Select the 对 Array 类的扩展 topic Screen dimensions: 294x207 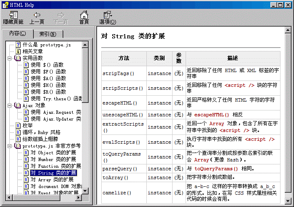tap(52, 180)
